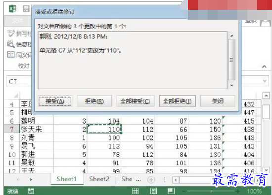Click the revision details scrollbar thumb
Screen dimensions: 272x195
tap(231, 60)
